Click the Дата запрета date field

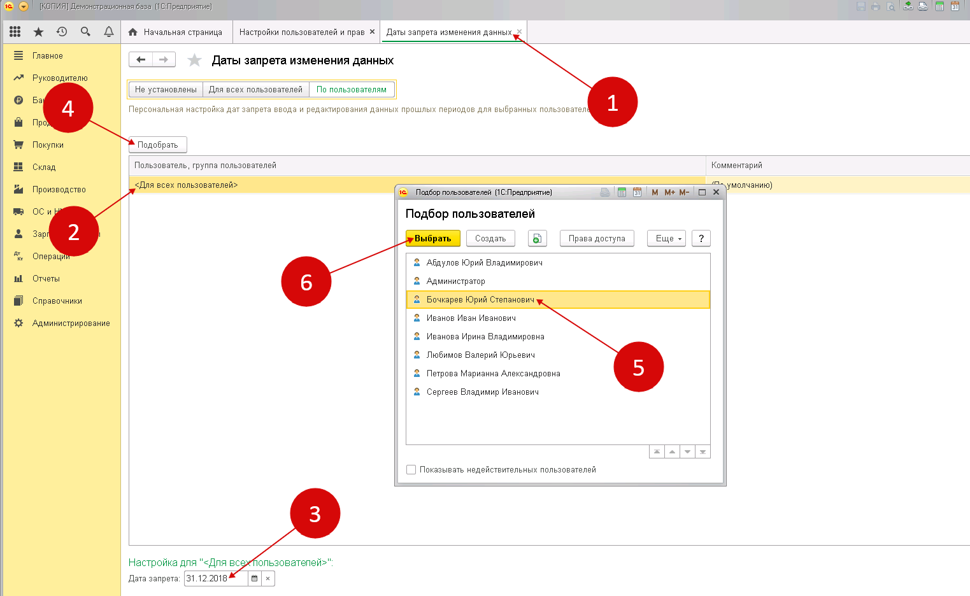pyautogui.click(x=216, y=579)
